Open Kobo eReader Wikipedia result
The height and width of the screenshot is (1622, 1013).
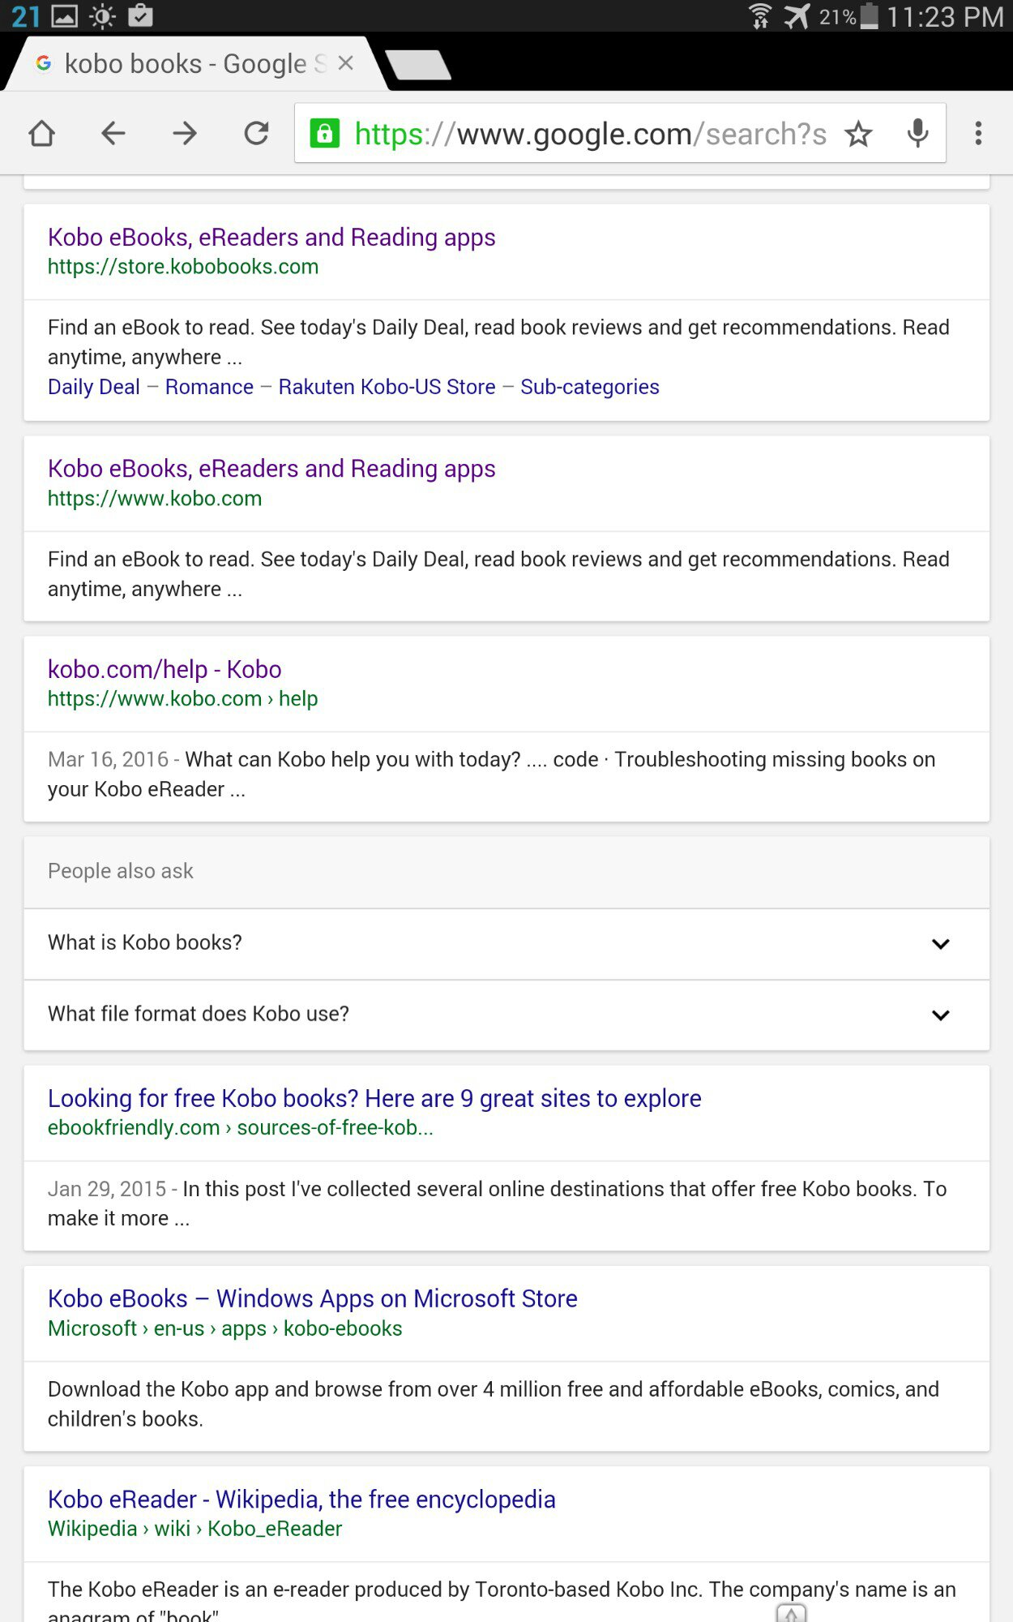(301, 1500)
